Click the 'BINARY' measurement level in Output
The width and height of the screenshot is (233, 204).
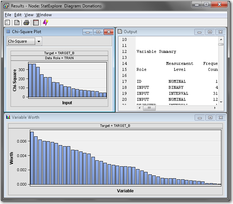click(x=176, y=87)
